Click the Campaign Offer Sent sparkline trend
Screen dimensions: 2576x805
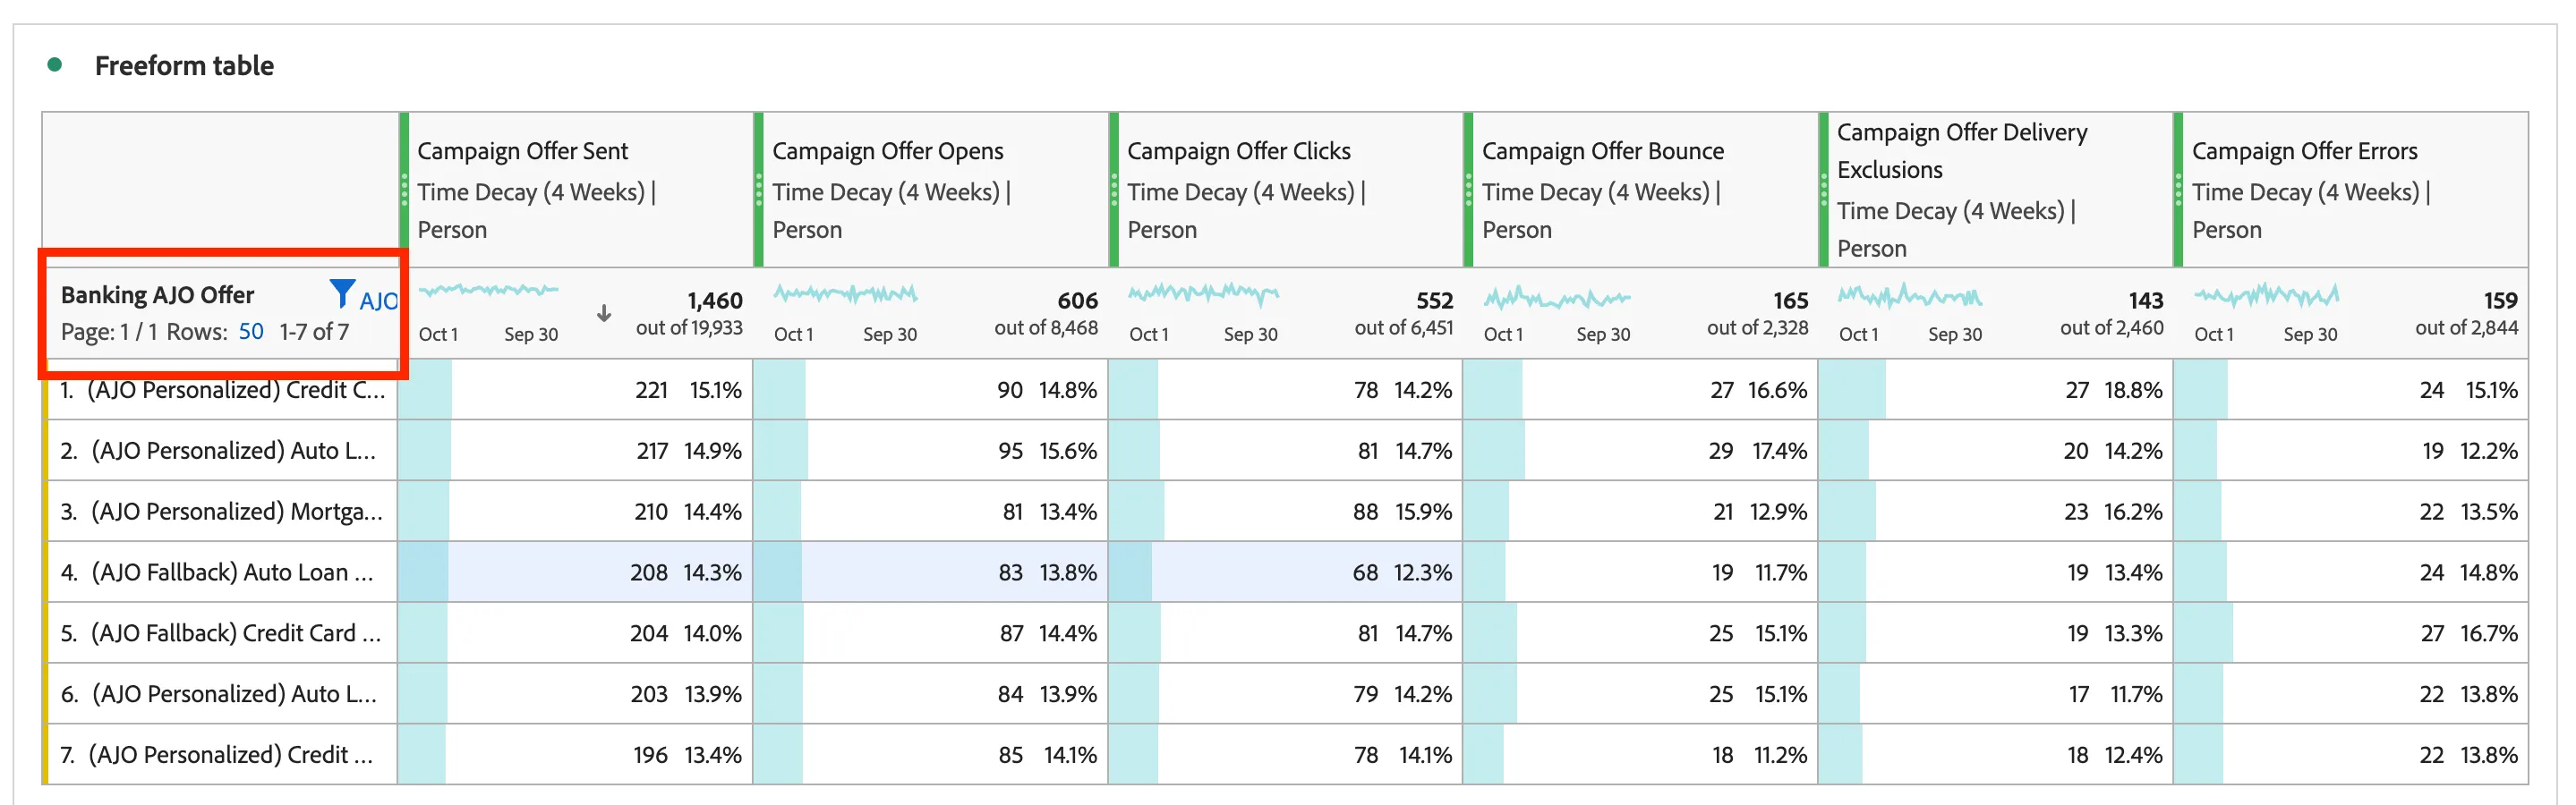(x=488, y=291)
